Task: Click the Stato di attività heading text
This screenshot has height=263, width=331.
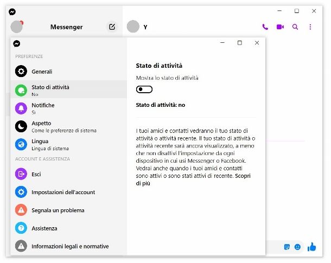Action: (x=159, y=66)
